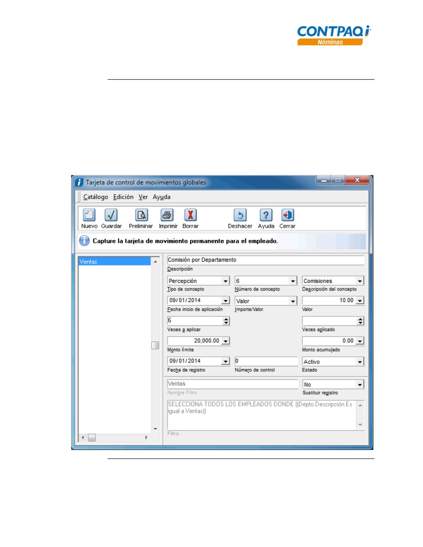This screenshot has width=423, height=547.
Task: Undo changes with Deshacer icon
Action: point(240,215)
